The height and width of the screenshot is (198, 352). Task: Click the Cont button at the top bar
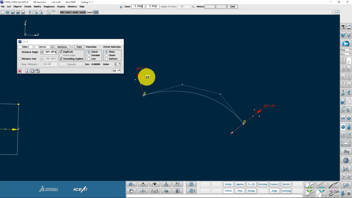(x=233, y=6)
